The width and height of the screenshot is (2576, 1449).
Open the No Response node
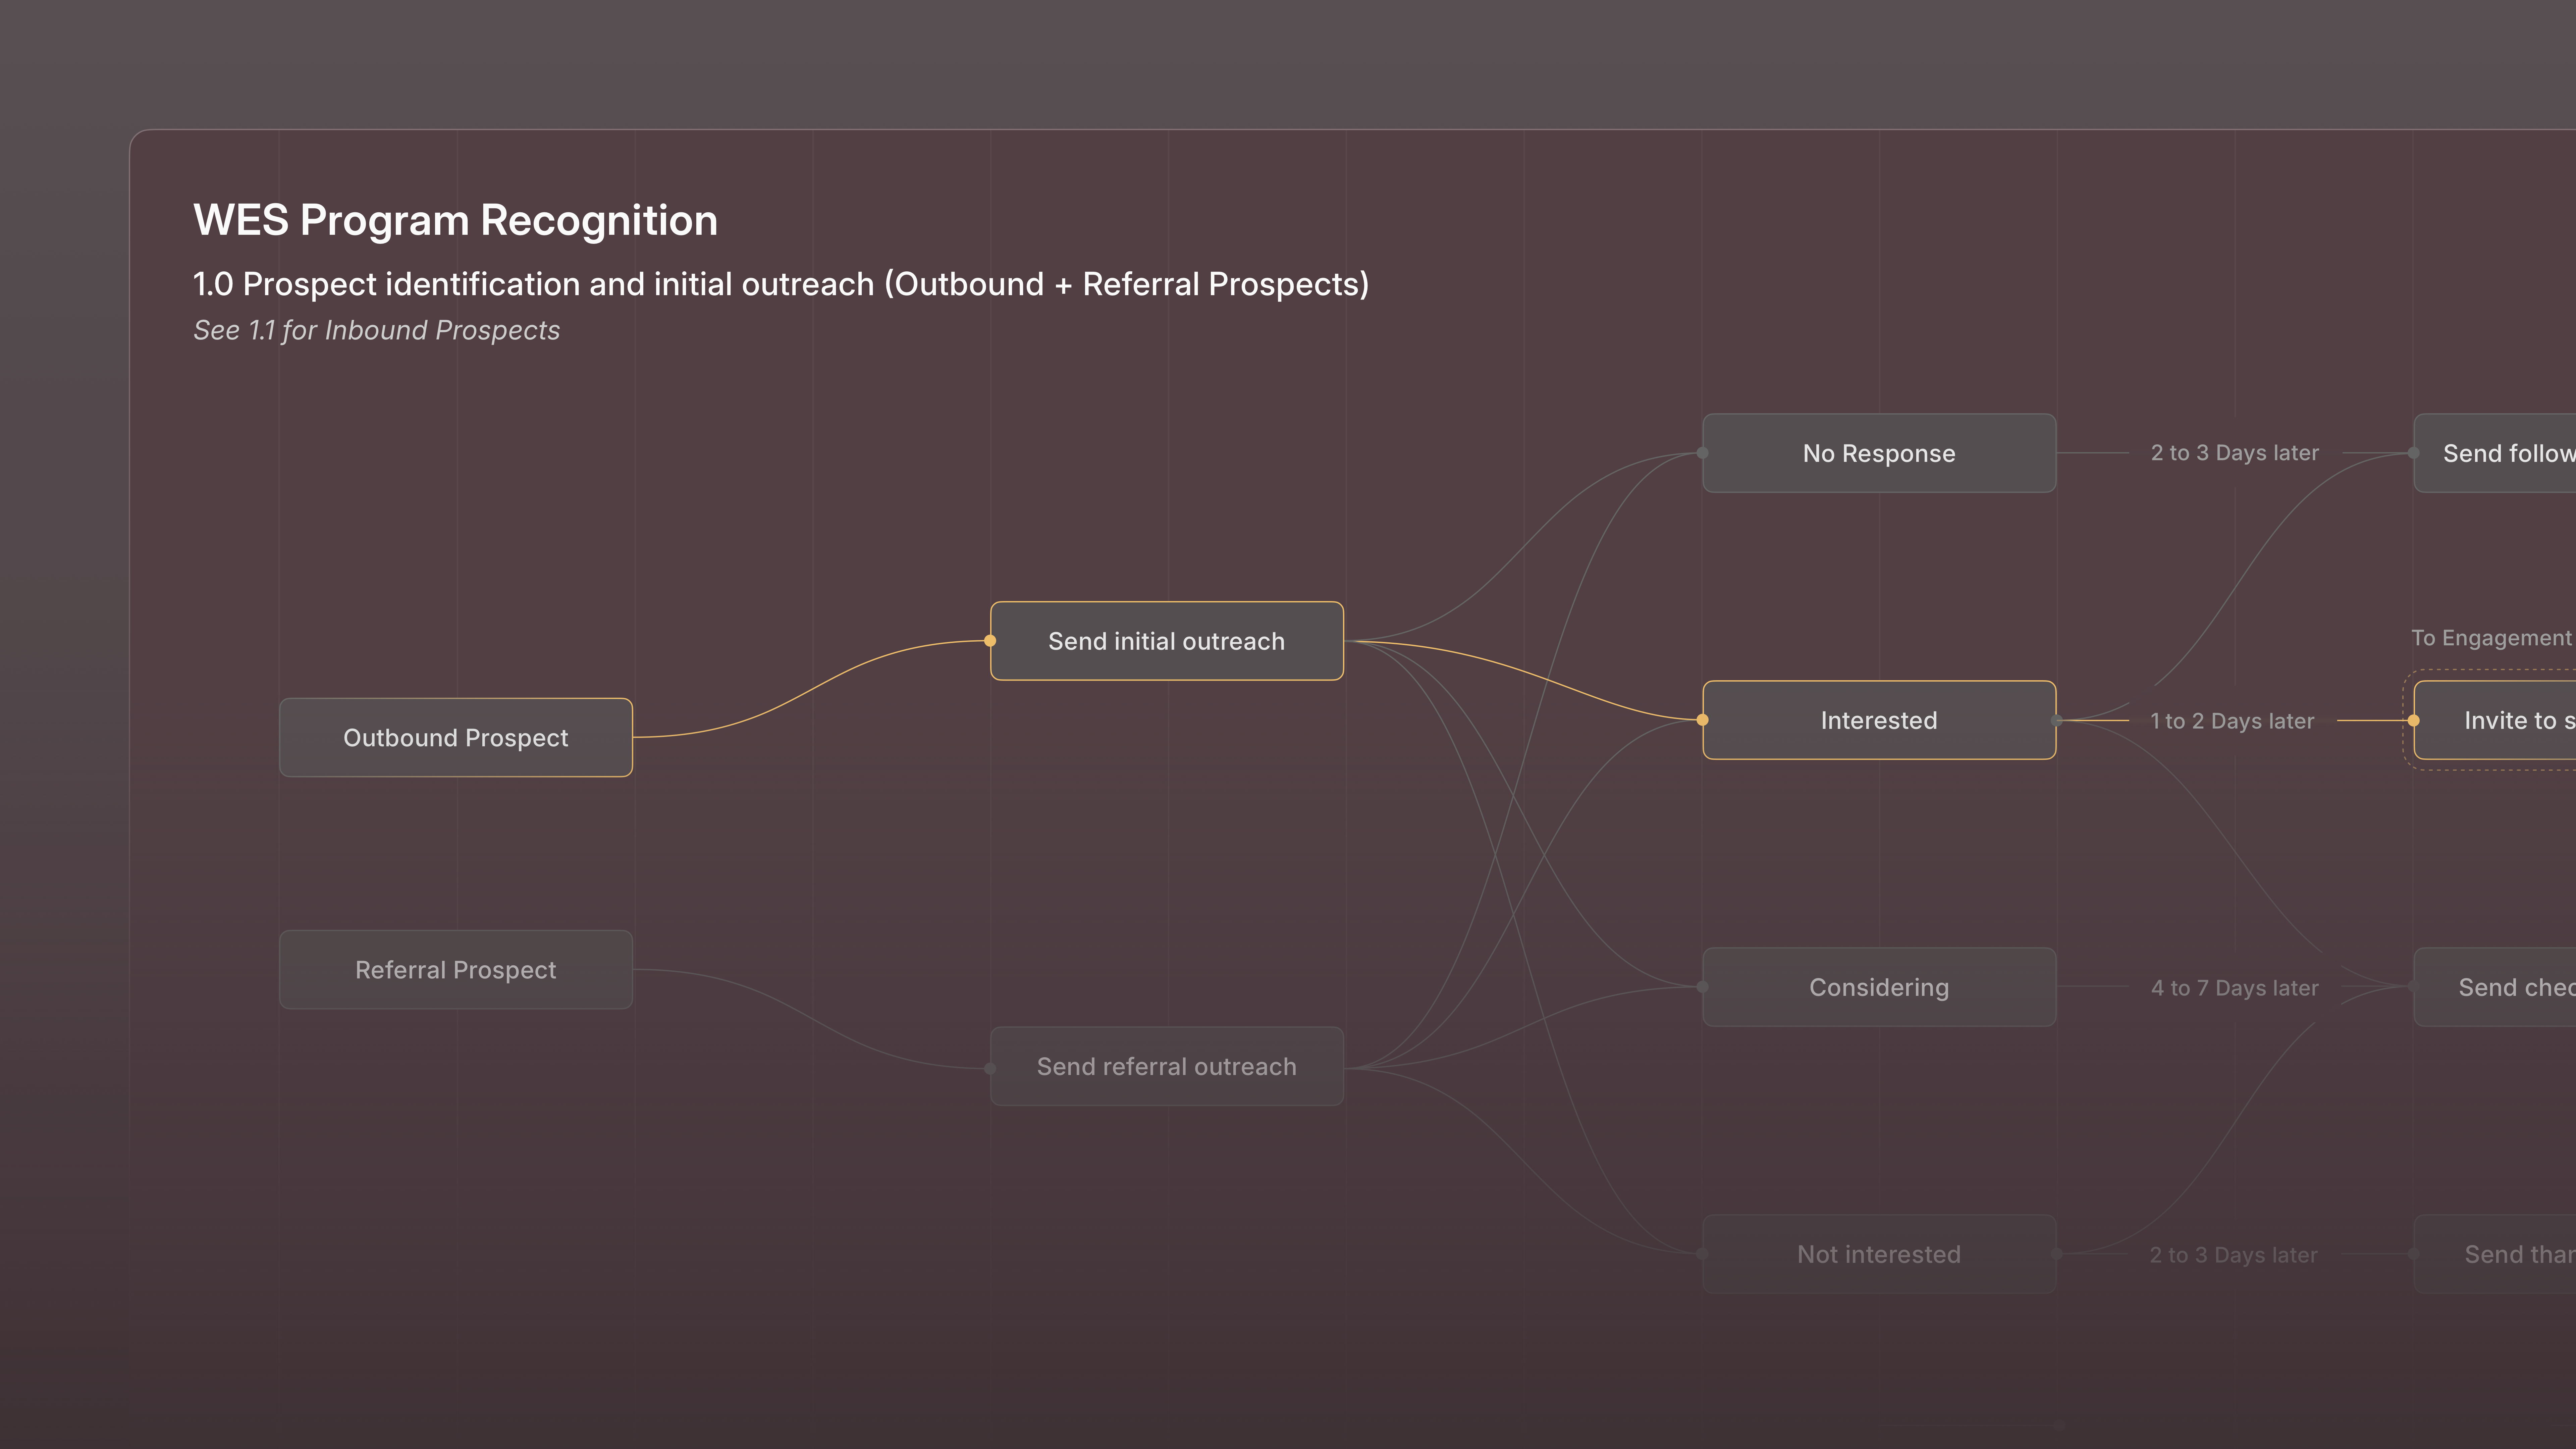[1879, 453]
